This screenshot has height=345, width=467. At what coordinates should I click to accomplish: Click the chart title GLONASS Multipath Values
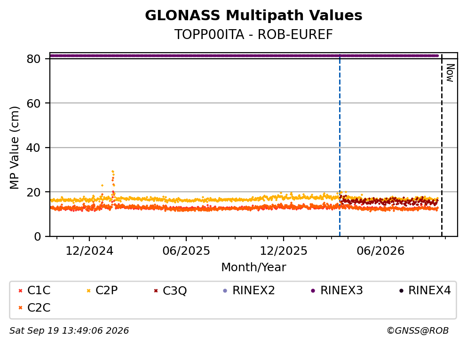point(253,16)
